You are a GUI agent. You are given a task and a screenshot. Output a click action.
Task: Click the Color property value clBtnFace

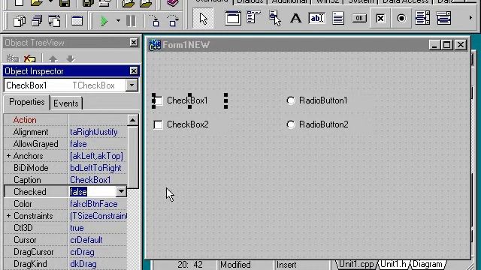[98, 204]
